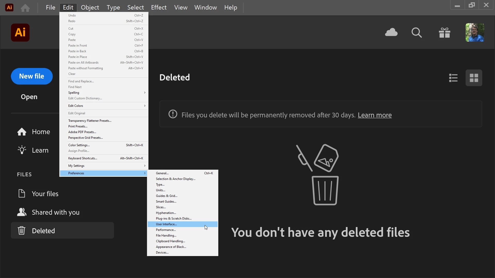
Task: Open the user profile avatar
Action: click(x=475, y=32)
